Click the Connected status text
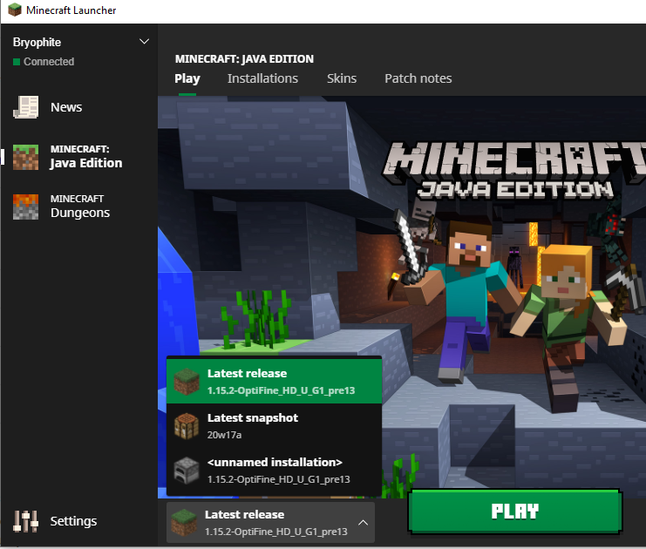 coord(49,62)
